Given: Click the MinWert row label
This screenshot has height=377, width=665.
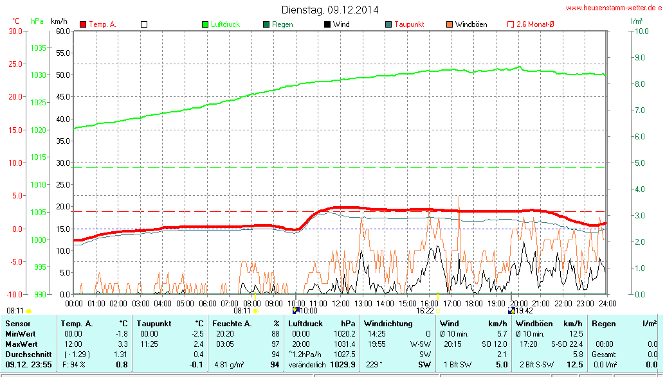Looking at the screenshot, I should click(21, 334).
